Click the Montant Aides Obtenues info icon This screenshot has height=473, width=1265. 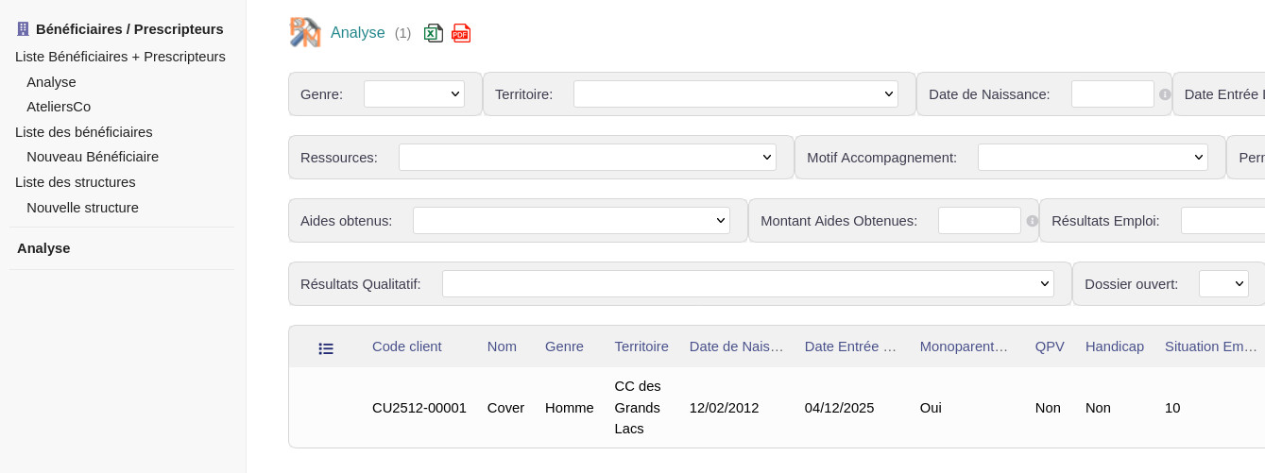pos(1032,221)
